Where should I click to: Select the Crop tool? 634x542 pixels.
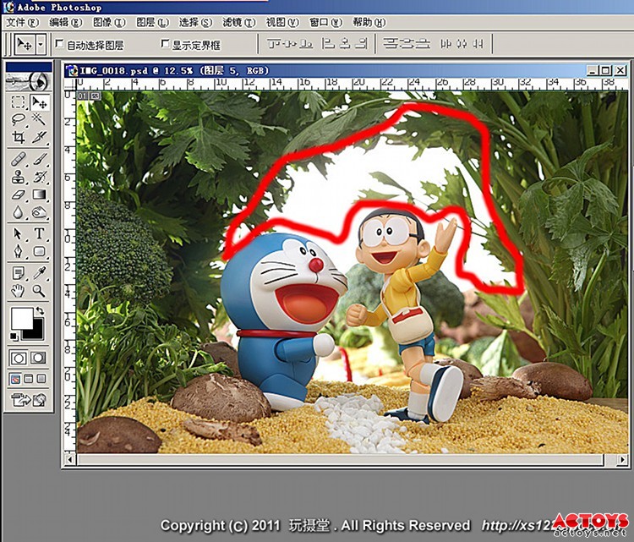19,137
